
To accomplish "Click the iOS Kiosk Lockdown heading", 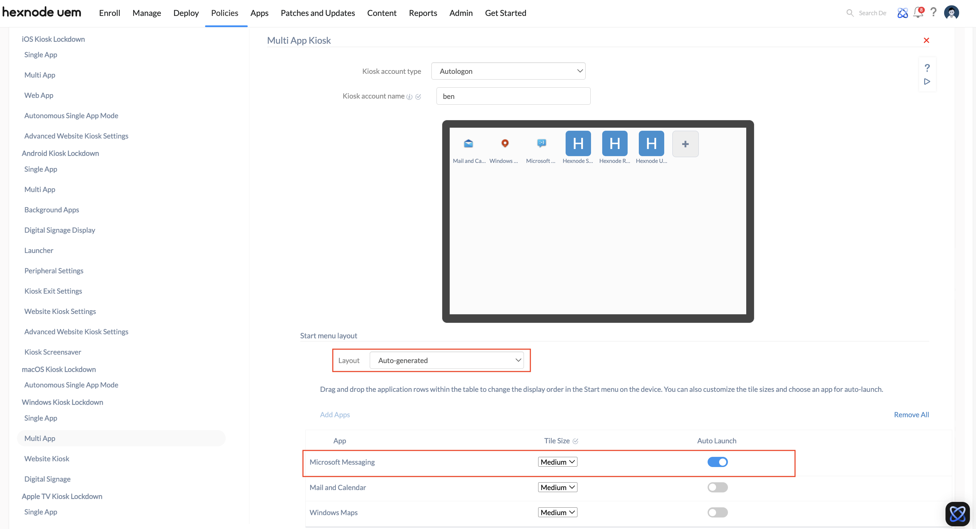I will tap(53, 39).
